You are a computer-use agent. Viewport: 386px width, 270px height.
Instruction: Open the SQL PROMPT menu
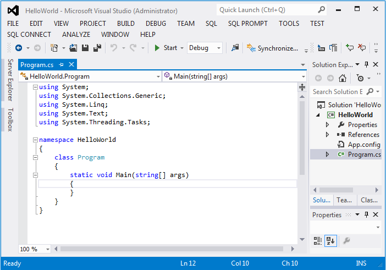(x=247, y=24)
